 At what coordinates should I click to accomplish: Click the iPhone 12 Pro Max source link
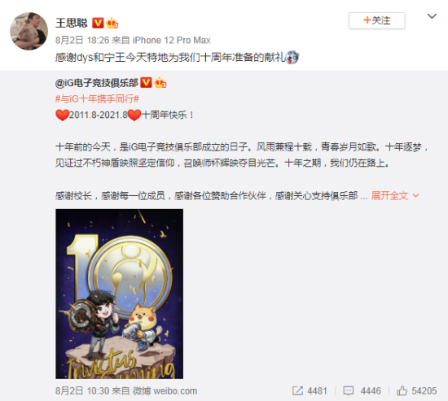tap(171, 40)
